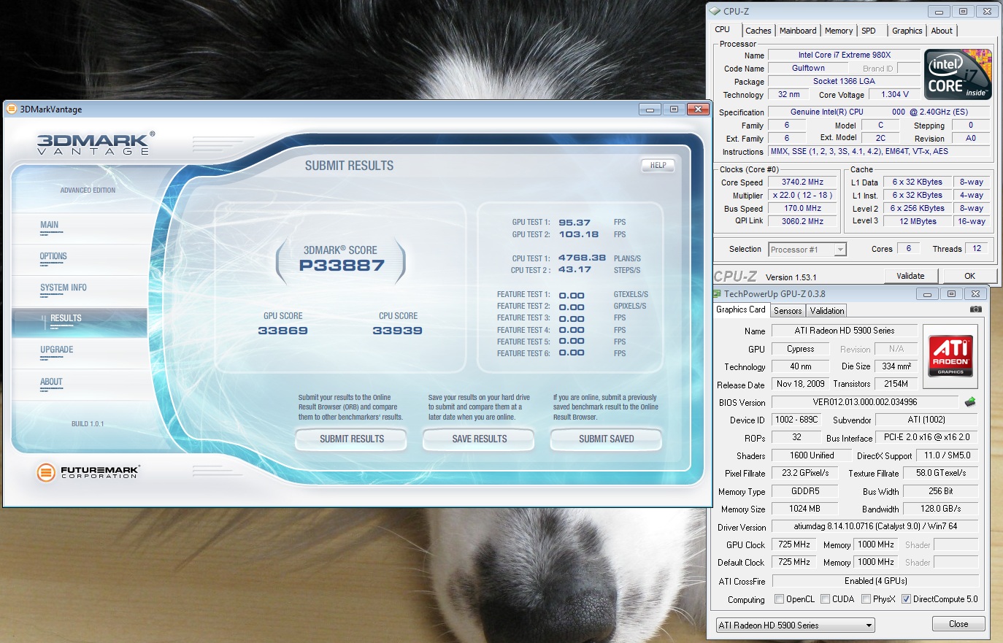The height and width of the screenshot is (643, 1003).
Task: Click the CPU score 33939
Action: click(397, 331)
